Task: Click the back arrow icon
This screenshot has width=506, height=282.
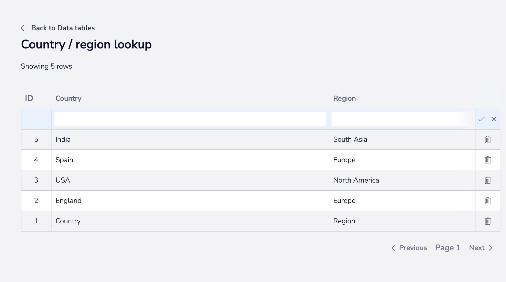Action: point(24,28)
